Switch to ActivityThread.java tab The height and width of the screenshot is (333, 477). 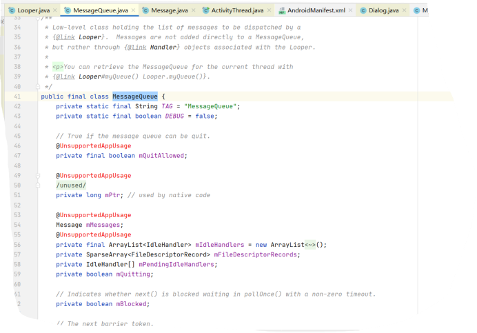237,10
